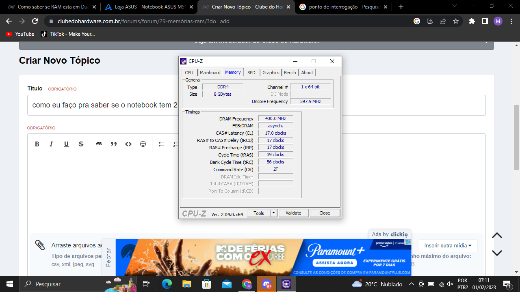Share this page from the address bar
The width and height of the screenshot is (520, 292).
click(443, 21)
